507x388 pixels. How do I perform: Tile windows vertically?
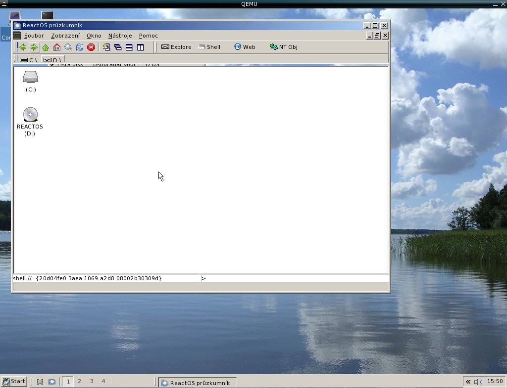pyautogui.click(x=140, y=47)
